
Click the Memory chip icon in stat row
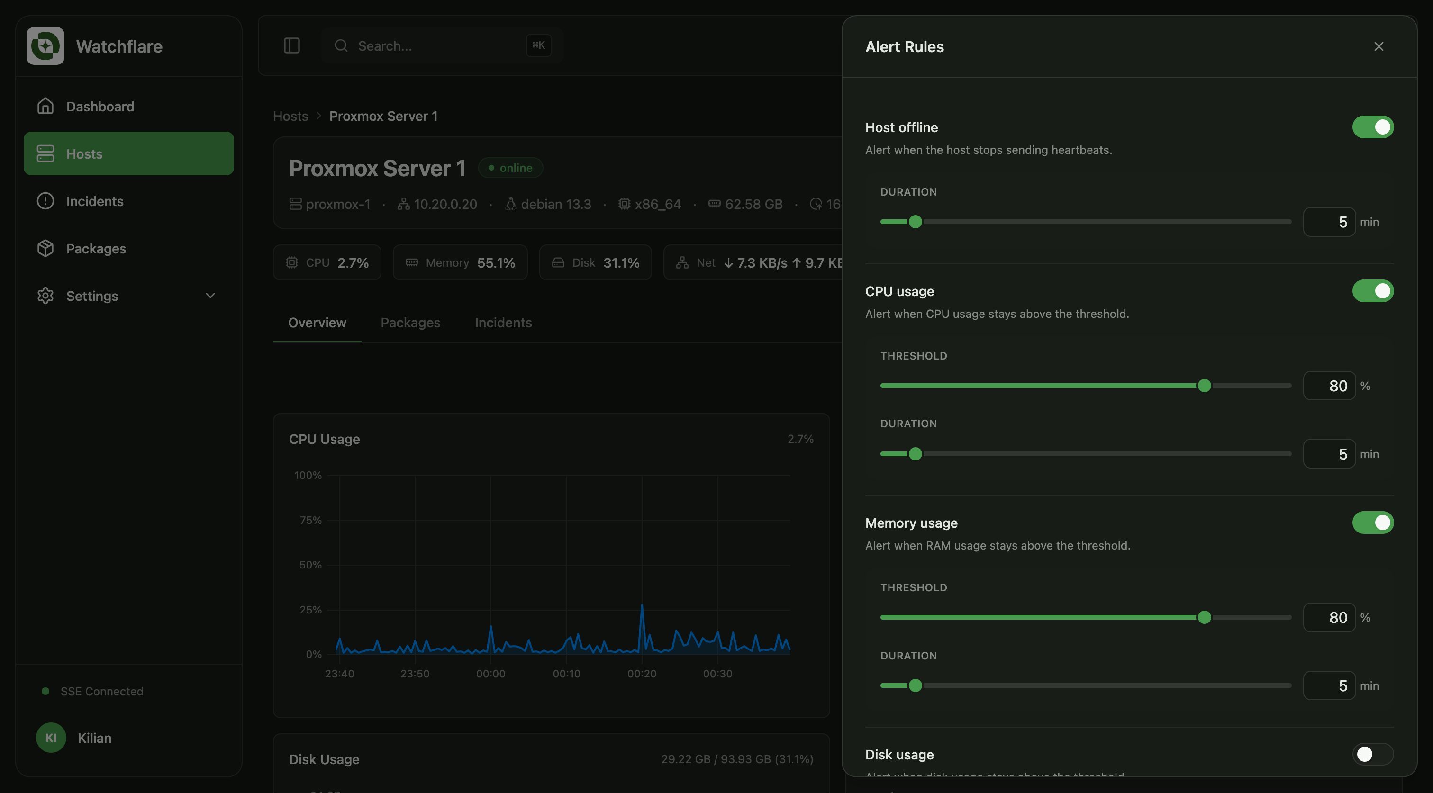[412, 262]
